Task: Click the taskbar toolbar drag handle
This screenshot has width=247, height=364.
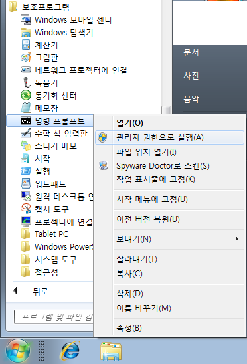Action: (x=41, y=351)
